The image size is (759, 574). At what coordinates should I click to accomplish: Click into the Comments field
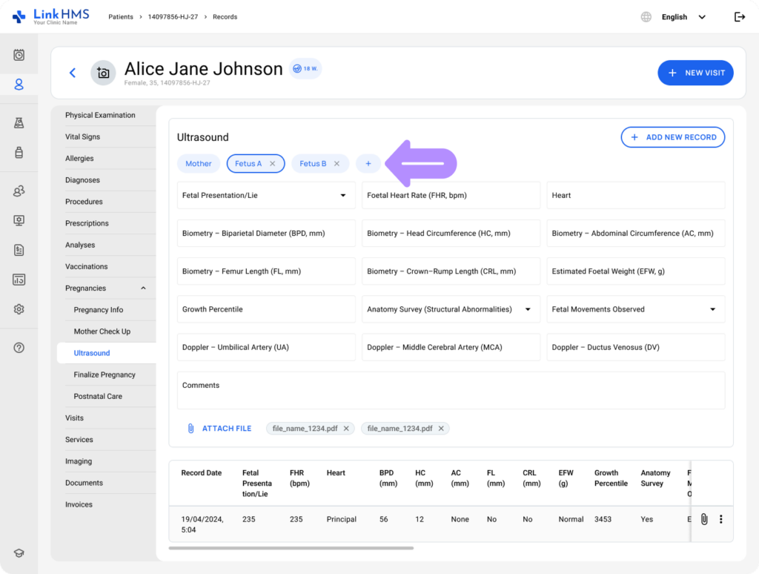coord(451,390)
